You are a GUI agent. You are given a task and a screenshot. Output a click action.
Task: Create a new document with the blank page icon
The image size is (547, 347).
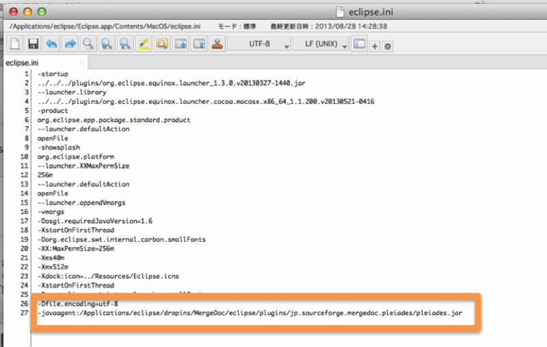point(15,44)
